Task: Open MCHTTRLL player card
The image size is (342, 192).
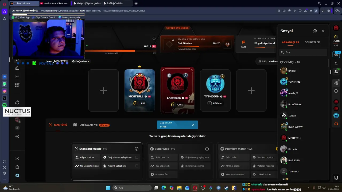Action: point(139,90)
